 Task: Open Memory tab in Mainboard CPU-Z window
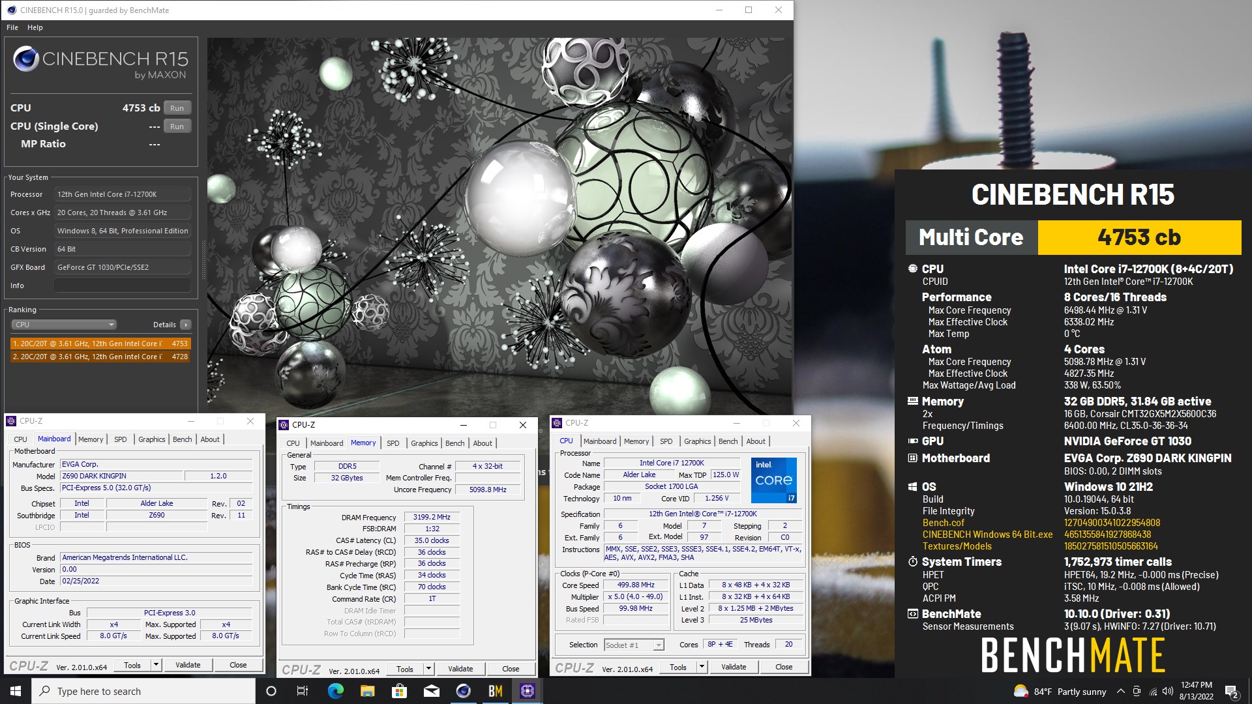pyautogui.click(x=91, y=439)
